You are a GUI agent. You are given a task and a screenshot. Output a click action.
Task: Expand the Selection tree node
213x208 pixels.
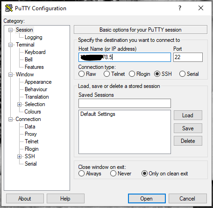19,104
